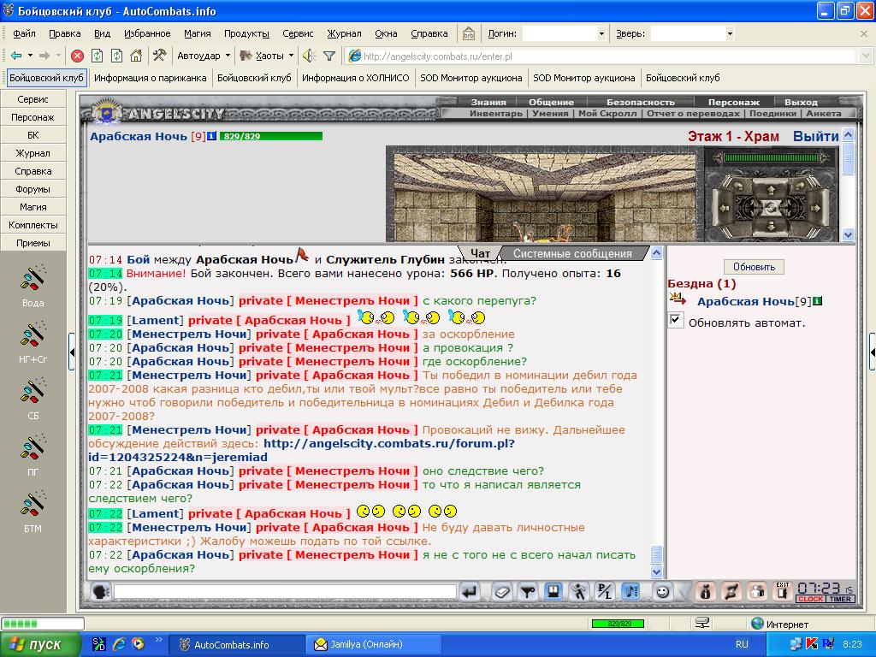Expand the Логин combo box
Viewport: 876px width, 657px height.
pyautogui.click(x=601, y=33)
